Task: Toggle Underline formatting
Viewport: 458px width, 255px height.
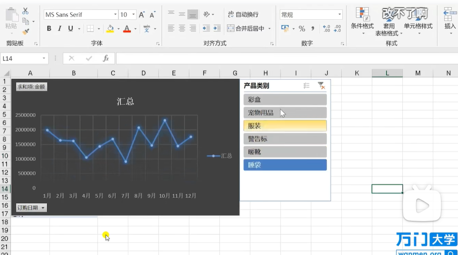Action: click(70, 28)
